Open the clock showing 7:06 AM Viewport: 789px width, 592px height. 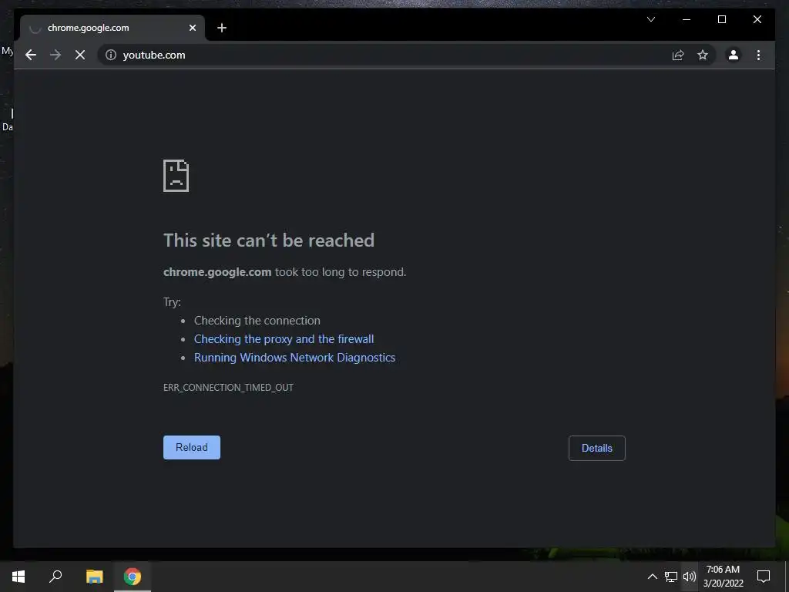[723, 577]
